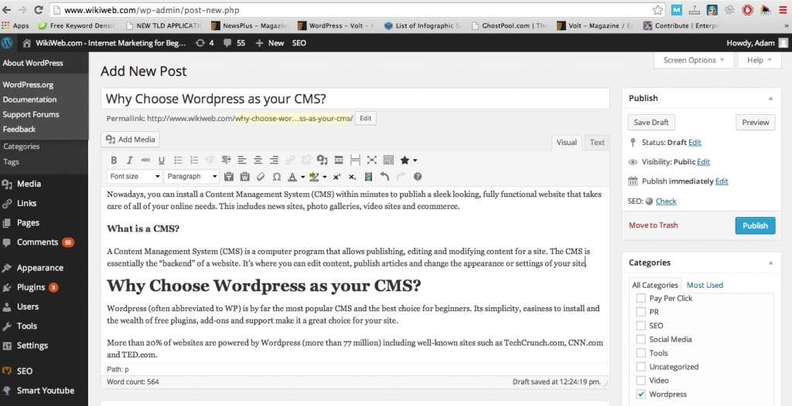The width and height of the screenshot is (792, 406).
Task: Check the Pay Per Click category
Action: [x=641, y=298]
